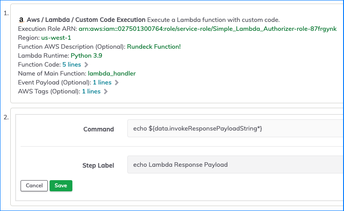Screen dimensions: 344x211
Task: Select the us-west-1 region value
Action: click(x=56, y=38)
